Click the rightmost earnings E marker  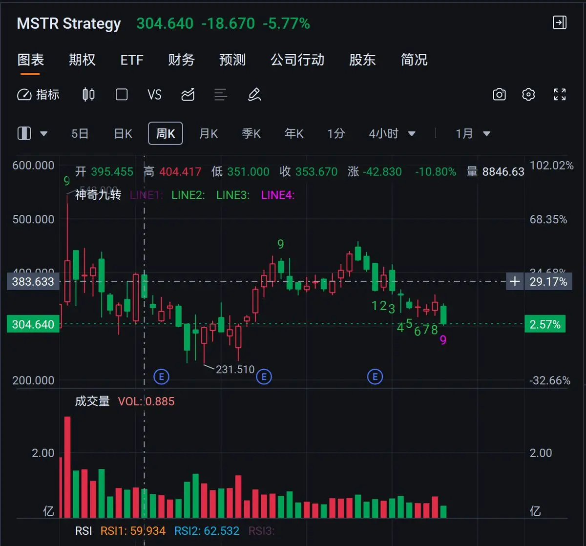pyautogui.click(x=375, y=377)
